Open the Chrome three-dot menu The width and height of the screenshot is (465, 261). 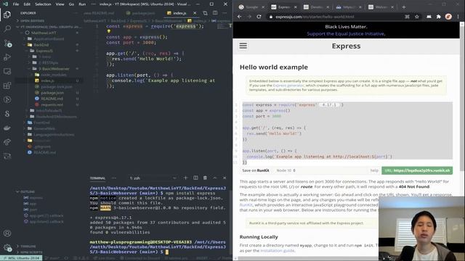pos(458,17)
